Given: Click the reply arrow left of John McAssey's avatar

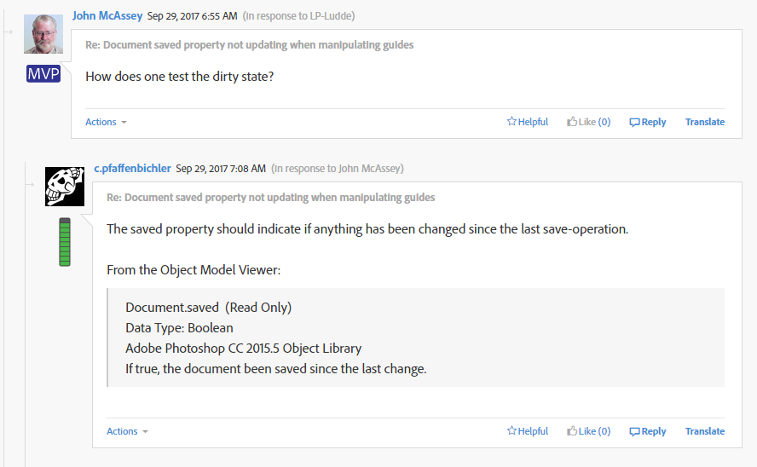Looking at the screenshot, I should click(9, 32).
